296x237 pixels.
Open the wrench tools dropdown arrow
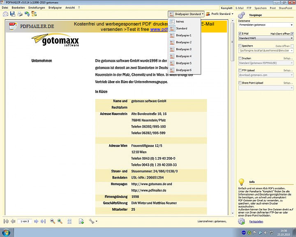pyautogui.click(x=97, y=221)
